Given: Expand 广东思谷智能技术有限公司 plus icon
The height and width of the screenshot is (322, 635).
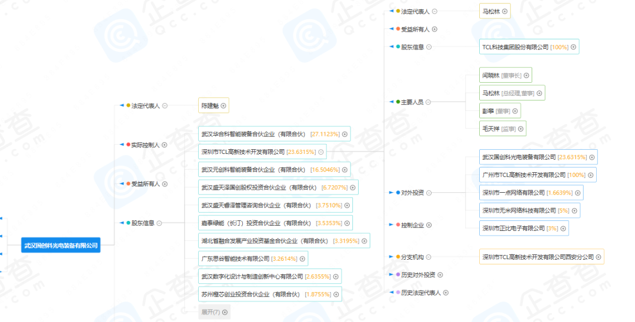Looking at the screenshot, I should (x=302, y=259).
